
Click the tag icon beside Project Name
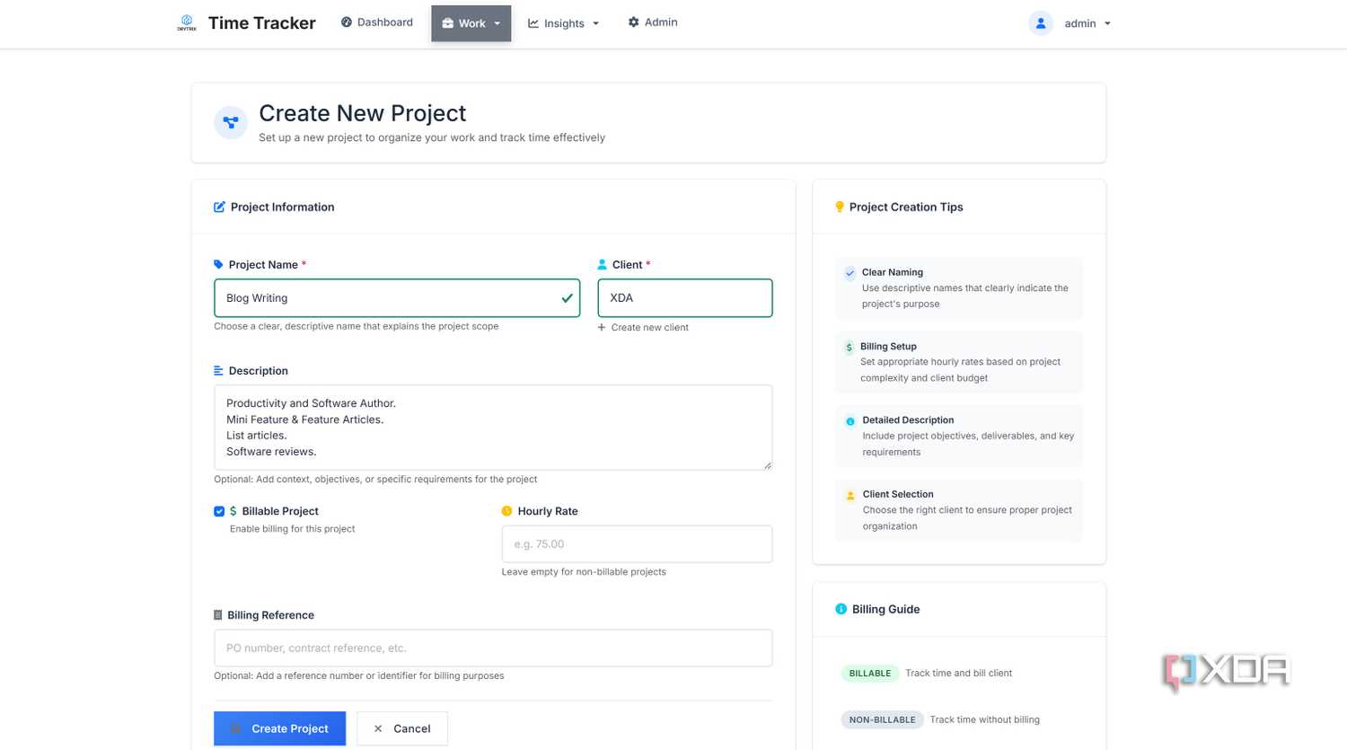218,264
